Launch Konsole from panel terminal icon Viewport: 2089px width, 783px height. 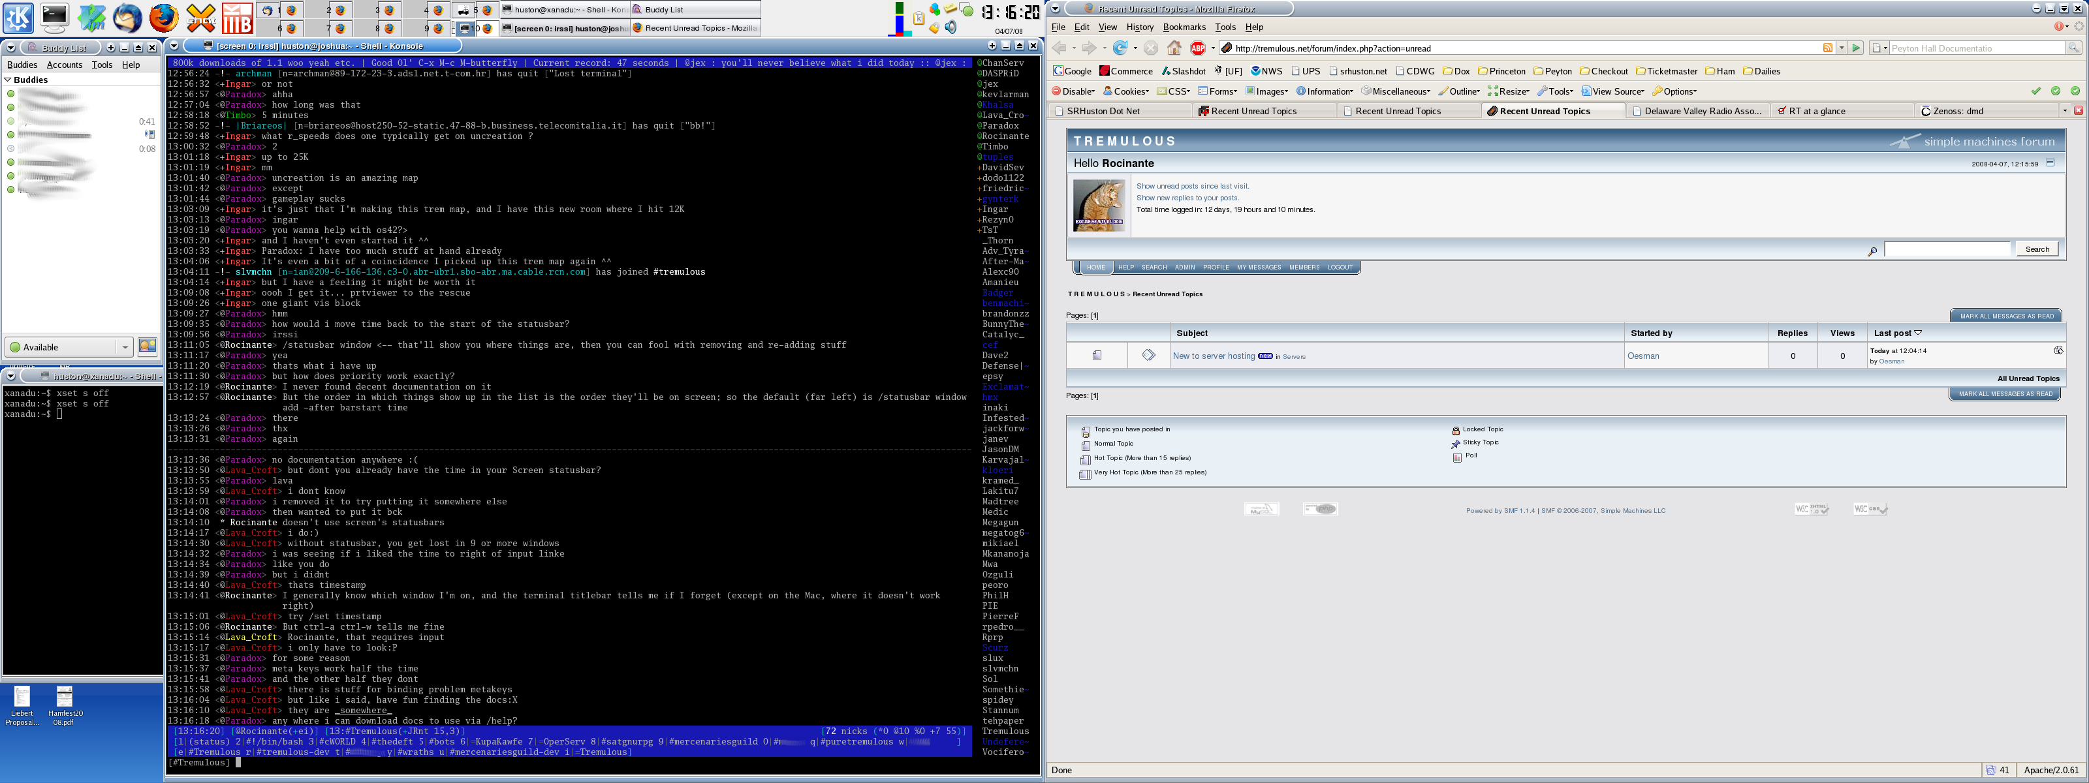tap(55, 17)
